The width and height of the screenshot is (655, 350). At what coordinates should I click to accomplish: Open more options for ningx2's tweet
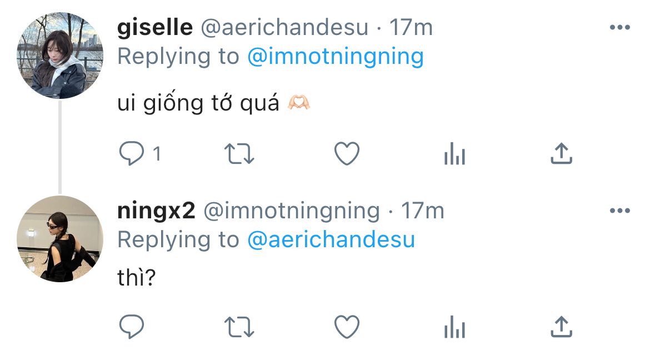click(619, 211)
